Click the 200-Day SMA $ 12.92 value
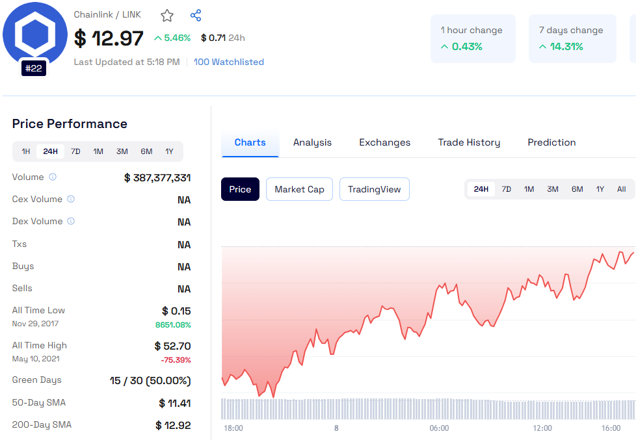Screen dimensions: 636x440 (x=173, y=426)
